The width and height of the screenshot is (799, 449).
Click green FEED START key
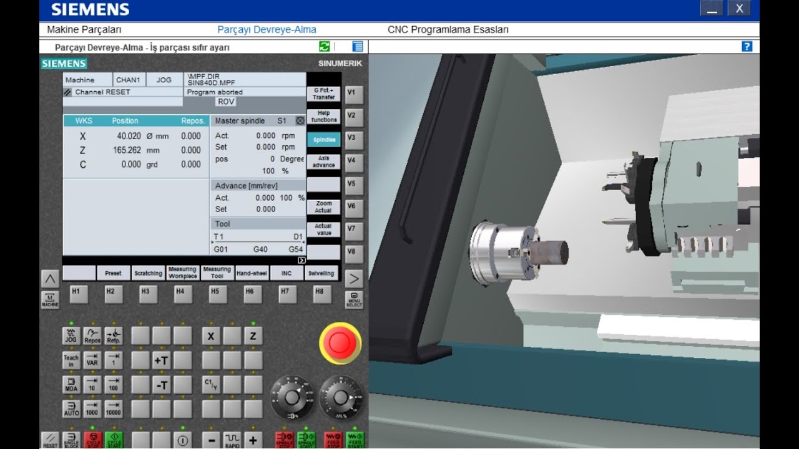click(355, 440)
